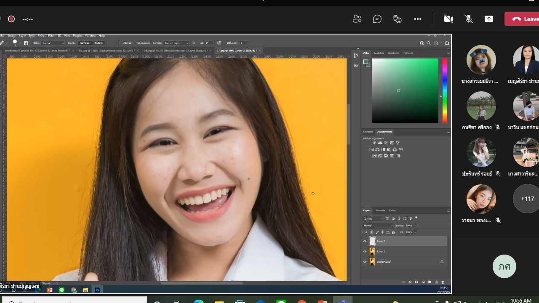Switch to the Channels tab
The width and height of the screenshot is (539, 303).
pyautogui.click(x=380, y=210)
